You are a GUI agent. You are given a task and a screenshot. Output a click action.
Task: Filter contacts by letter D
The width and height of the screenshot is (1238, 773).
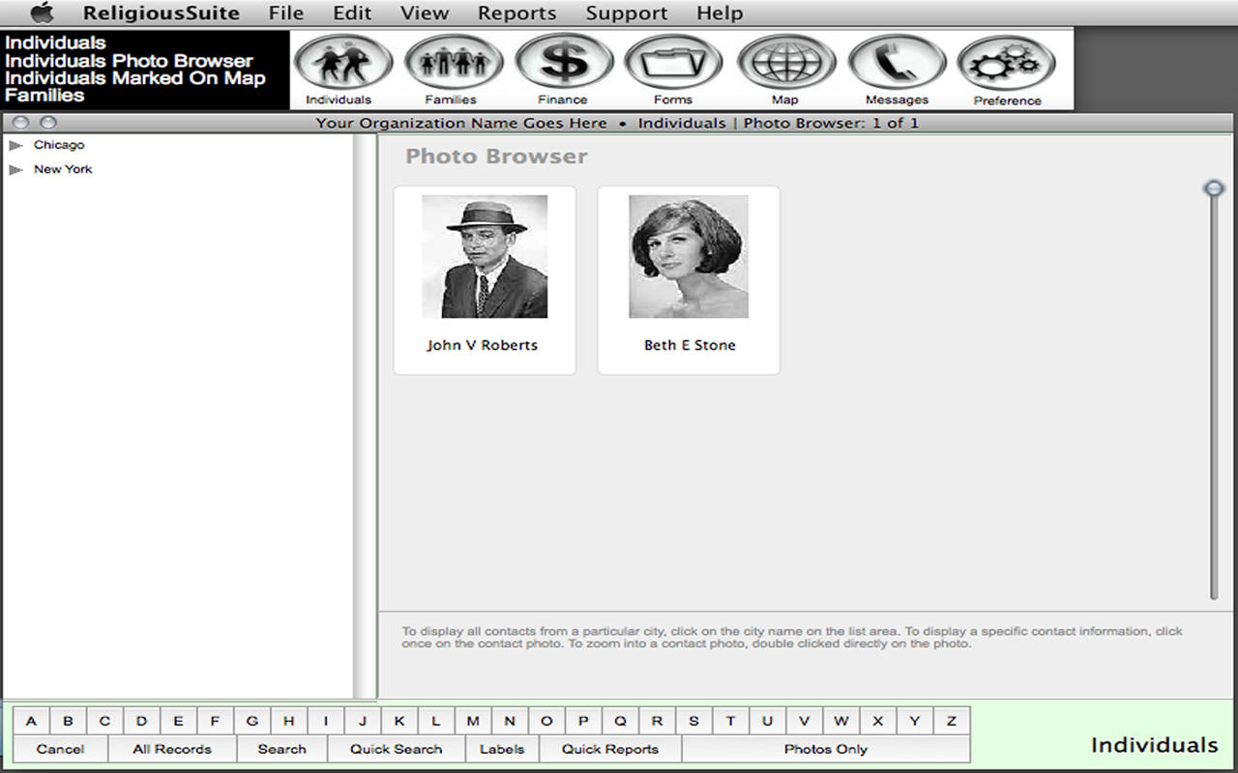[142, 721]
